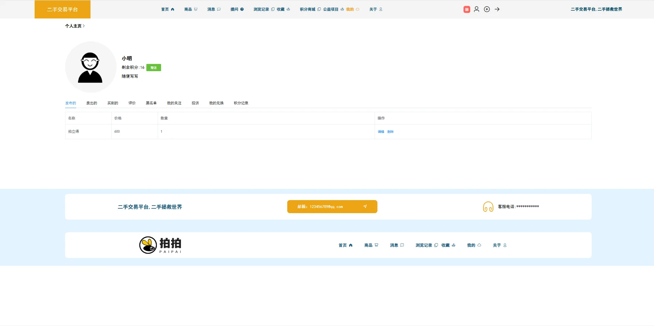This screenshot has width=654, height=326.
Task: Click the red notification app icon top right
Action: [x=467, y=9]
